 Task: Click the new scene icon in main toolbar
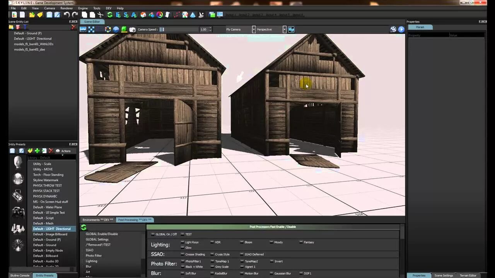14,15
